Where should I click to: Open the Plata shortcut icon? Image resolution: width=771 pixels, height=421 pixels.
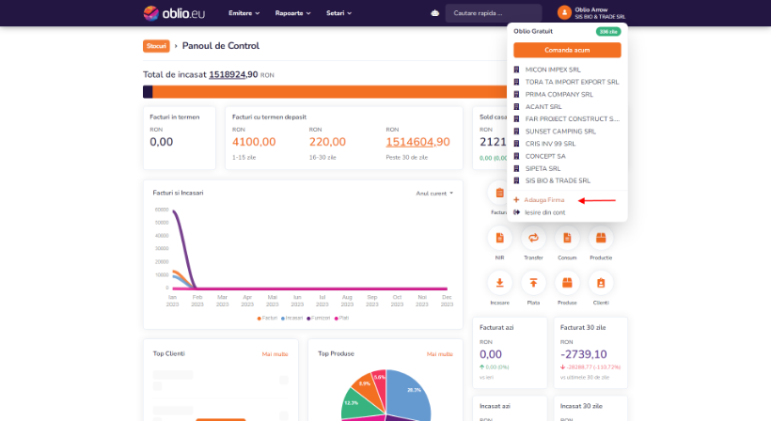pos(533,283)
